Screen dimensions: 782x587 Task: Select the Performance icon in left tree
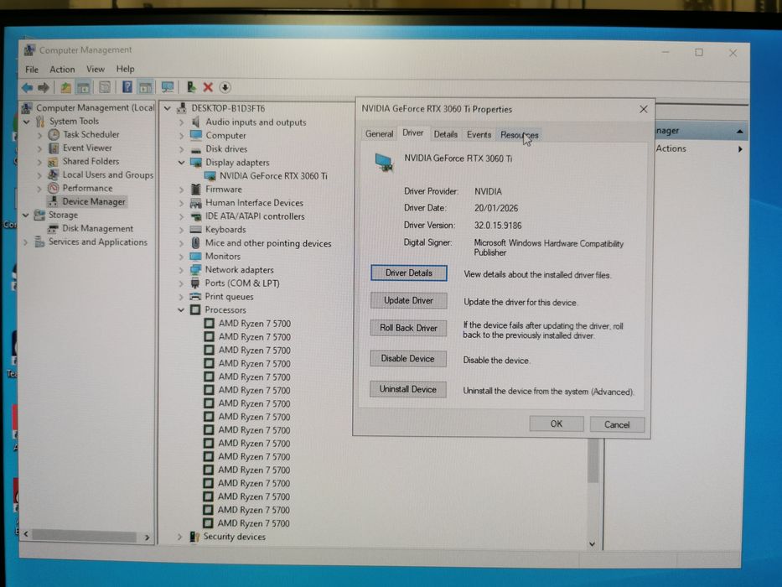coord(54,188)
